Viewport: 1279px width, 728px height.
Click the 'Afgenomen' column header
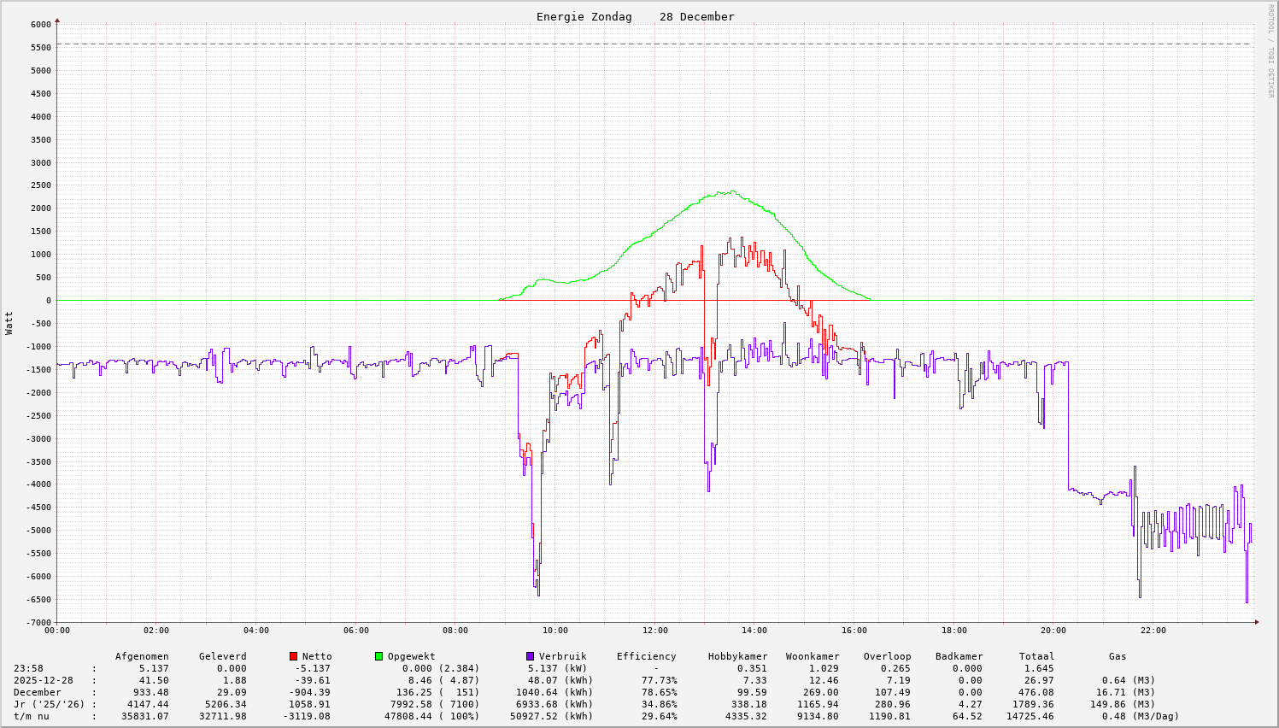[x=142, y=656]
